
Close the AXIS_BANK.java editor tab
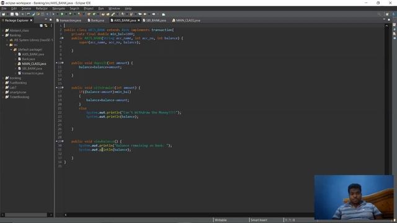coord(139,20)
